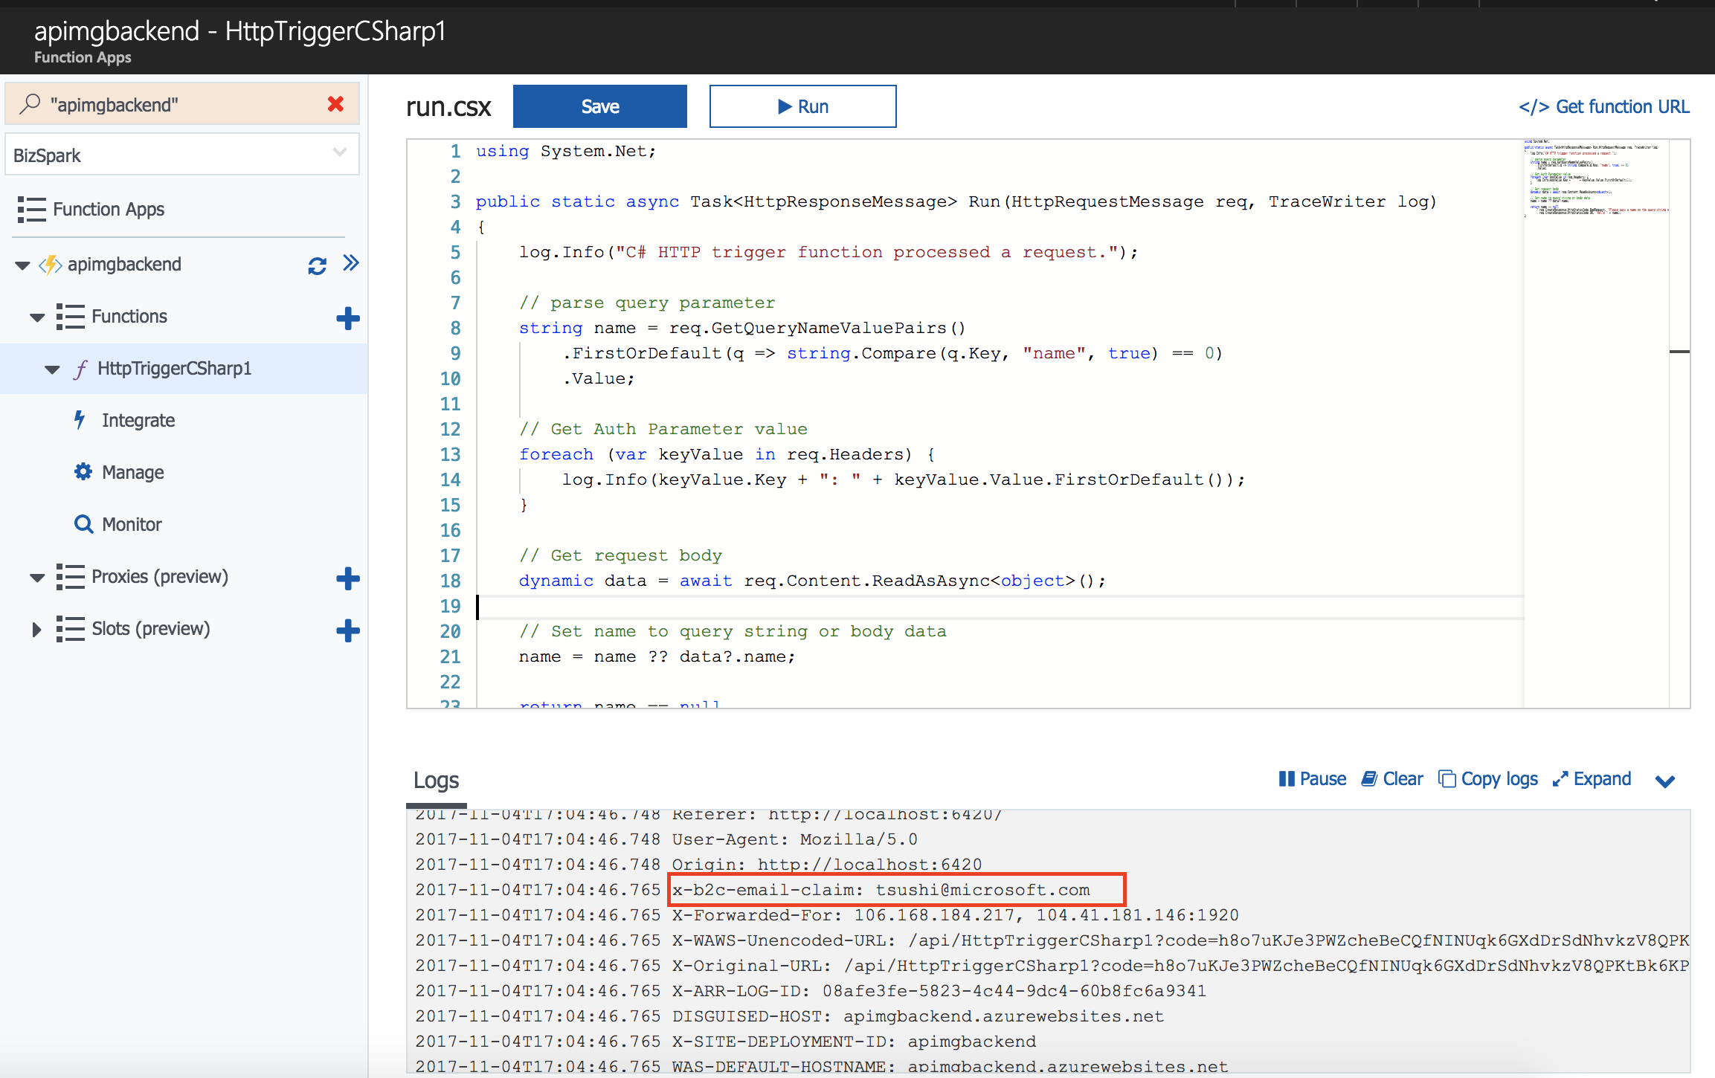
Task: Click the editor scrollbar marker
Action: (1679, 351)
